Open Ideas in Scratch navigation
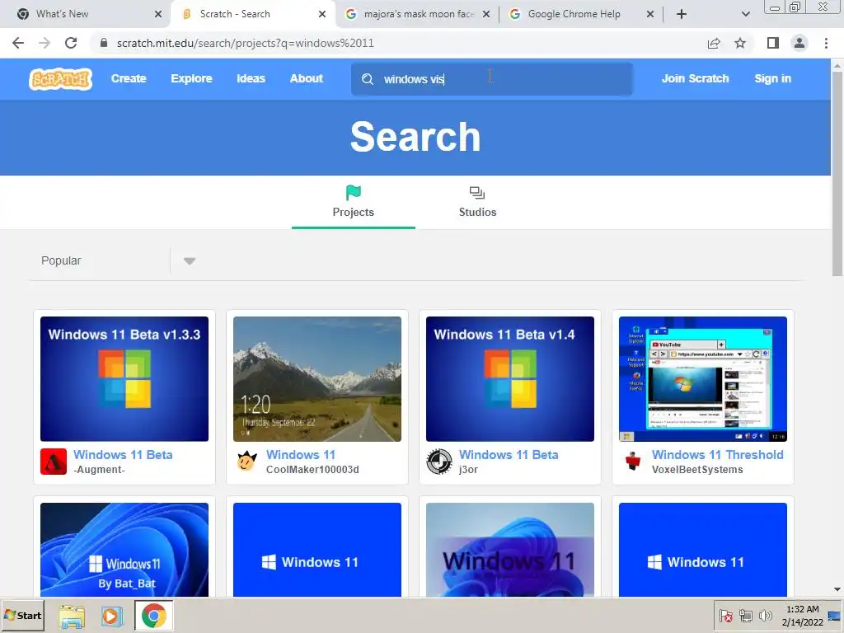Viewport: 844px width, 633px height. [251, 78]
